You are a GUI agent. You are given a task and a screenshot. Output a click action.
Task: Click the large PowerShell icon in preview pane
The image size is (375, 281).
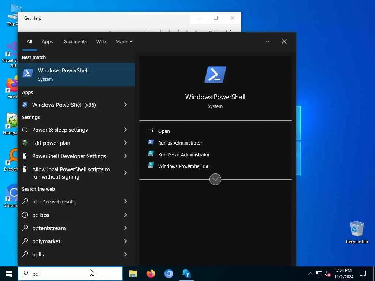point(215,75)
